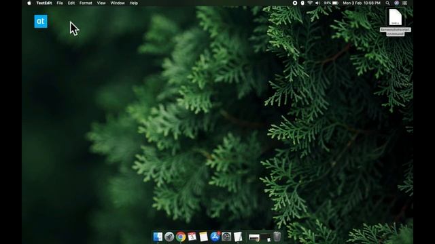The height and width of the screenshot is (244, 435).
Task: Open Launchpad from the Dock
Action: [x=169, y=237]
